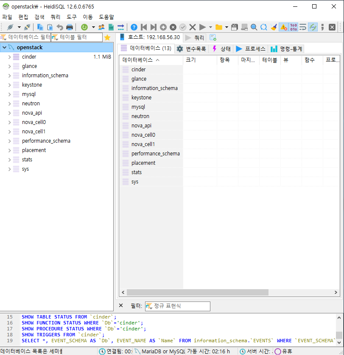Click the undo arrow icon

coord(60,27)
